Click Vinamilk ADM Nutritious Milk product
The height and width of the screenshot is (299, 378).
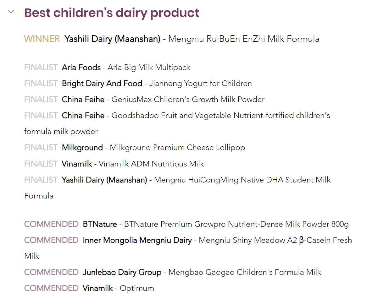[x=151, y=164]
